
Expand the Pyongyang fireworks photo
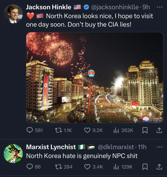(x=94, y=77)
